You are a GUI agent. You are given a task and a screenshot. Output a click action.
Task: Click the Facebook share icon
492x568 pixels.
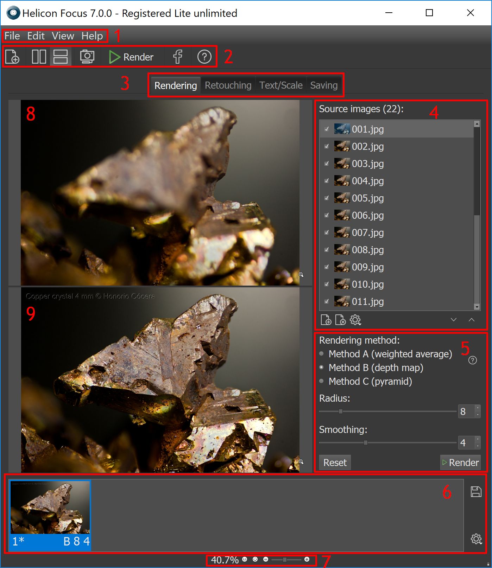[178, 57]
